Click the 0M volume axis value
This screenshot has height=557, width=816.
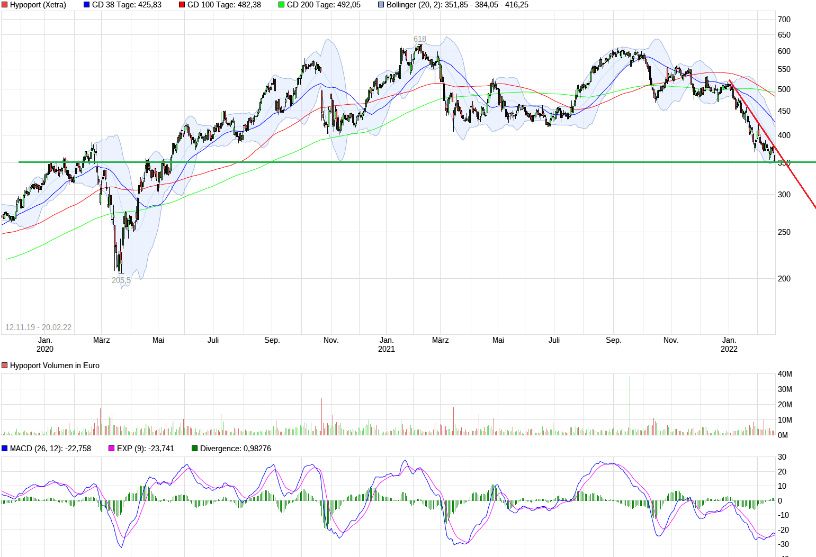tap(783, 435)
